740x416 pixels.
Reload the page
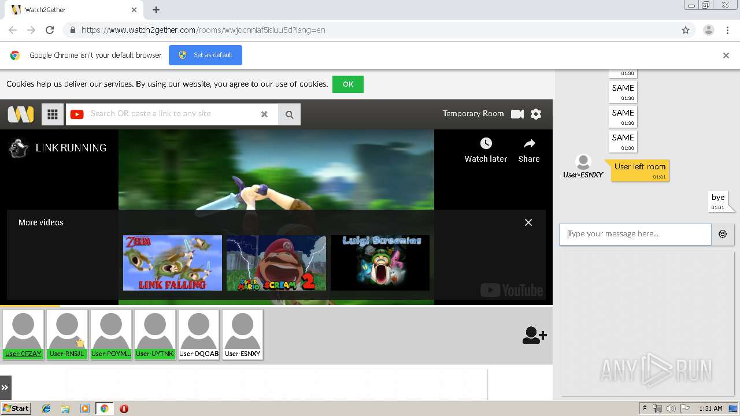click(x=50, y=30)
